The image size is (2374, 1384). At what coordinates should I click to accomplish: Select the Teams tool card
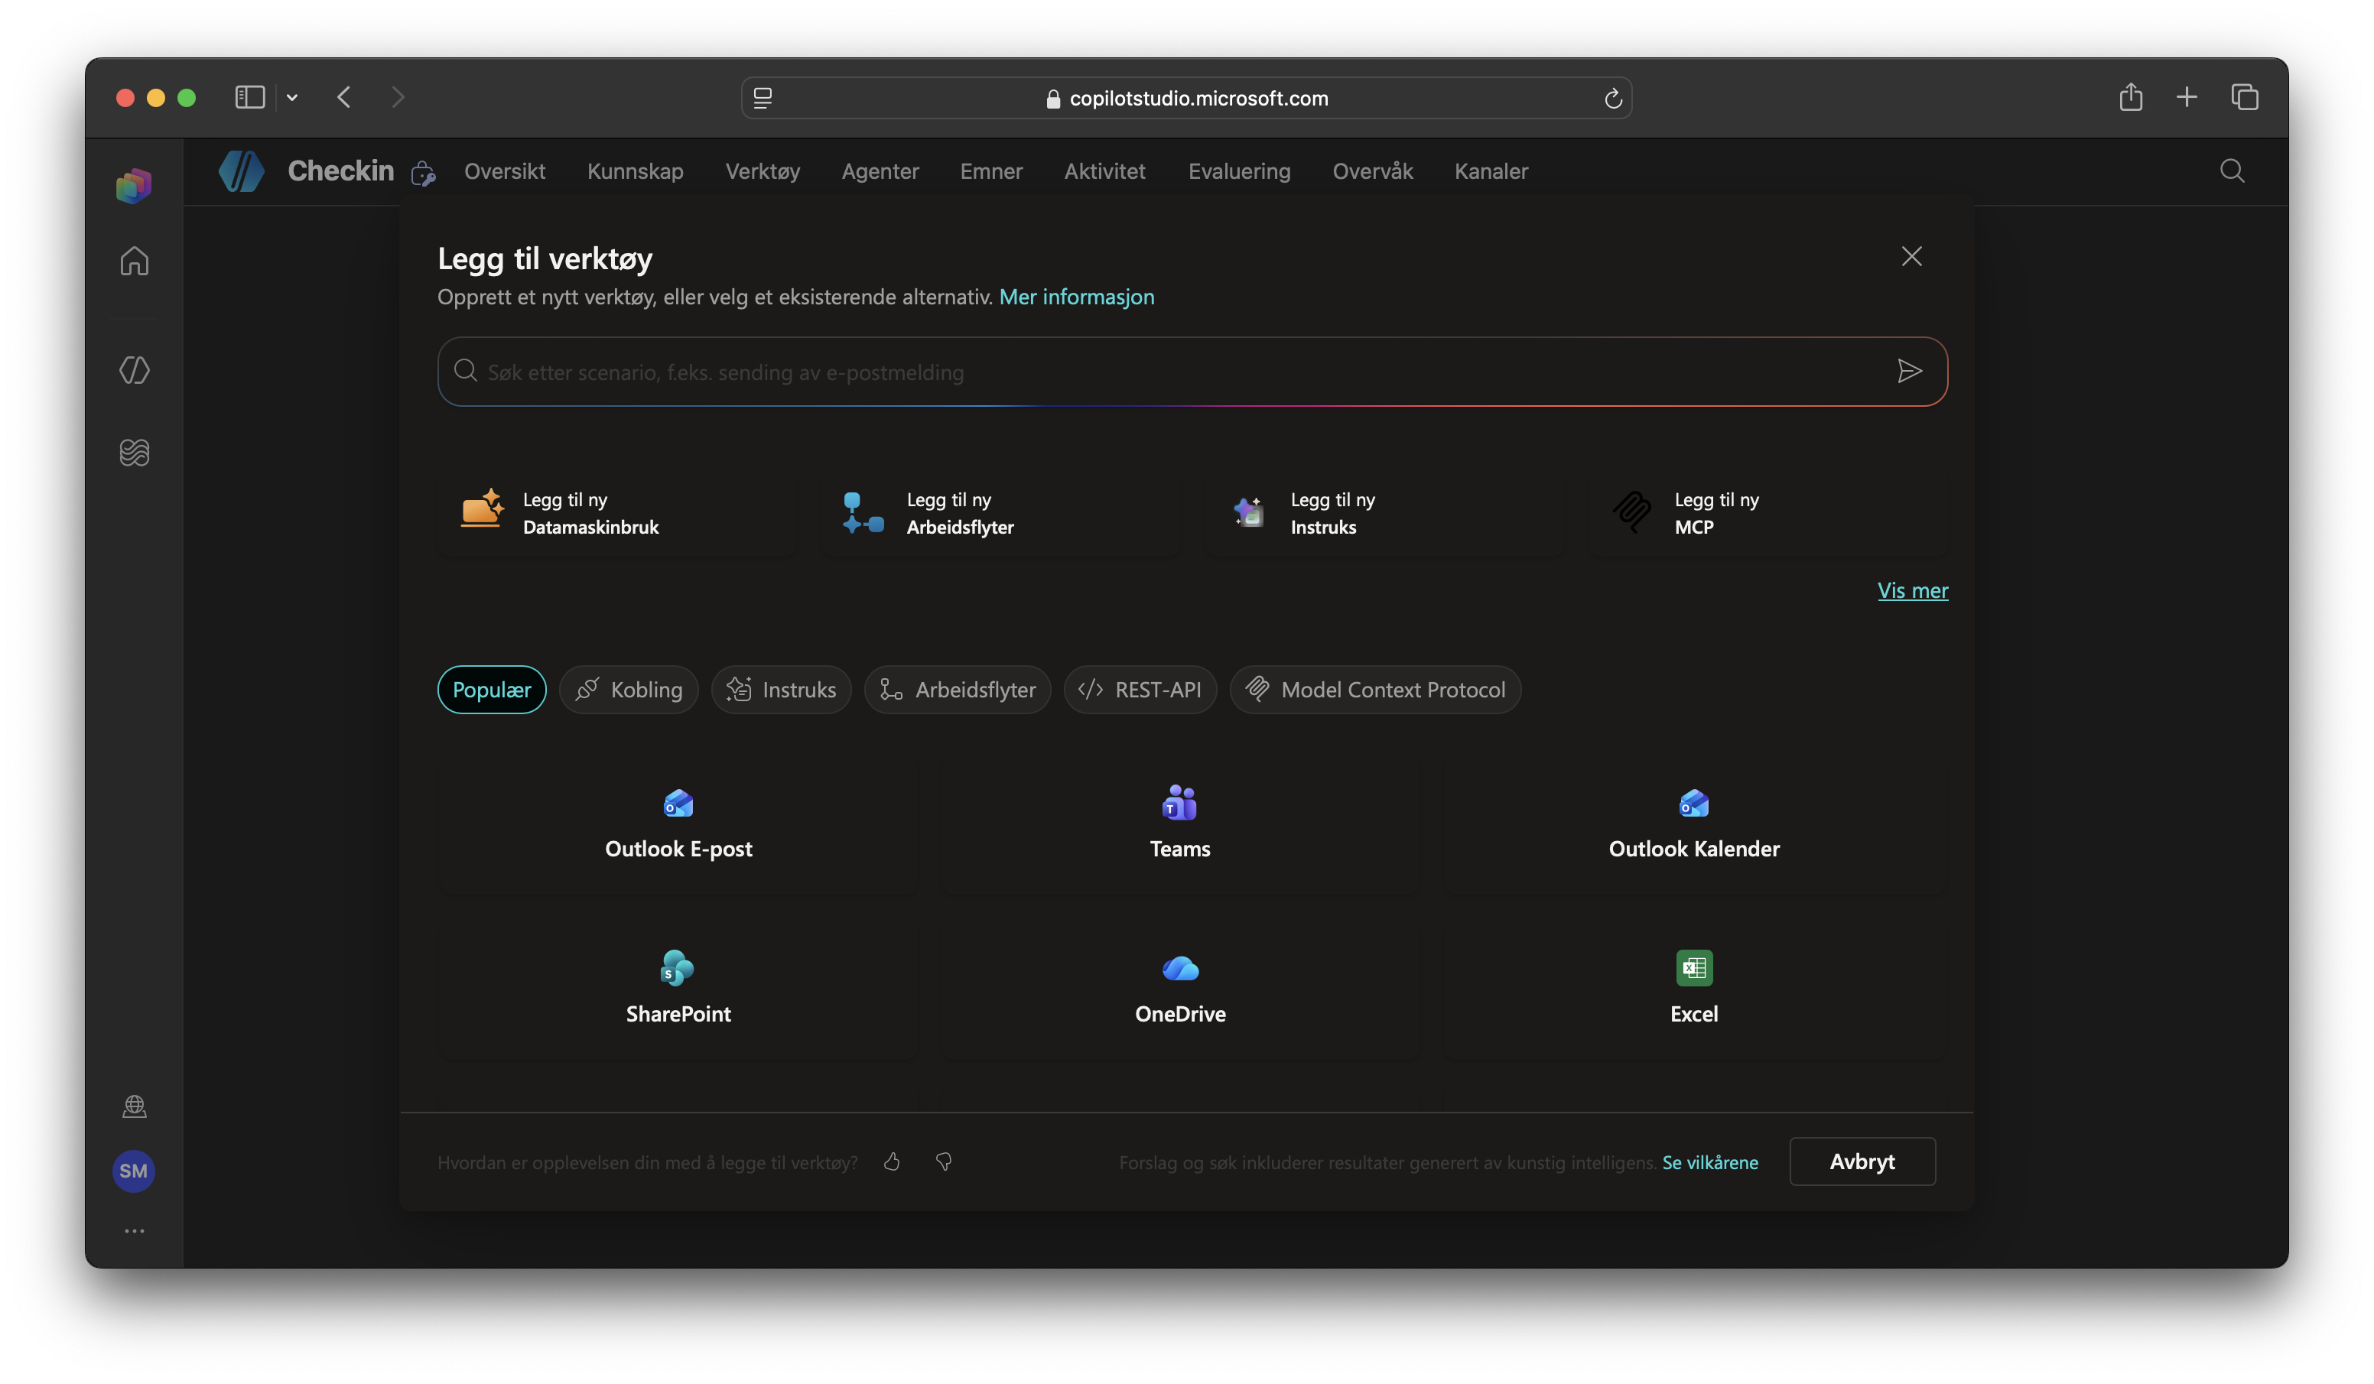(1180, 825)
